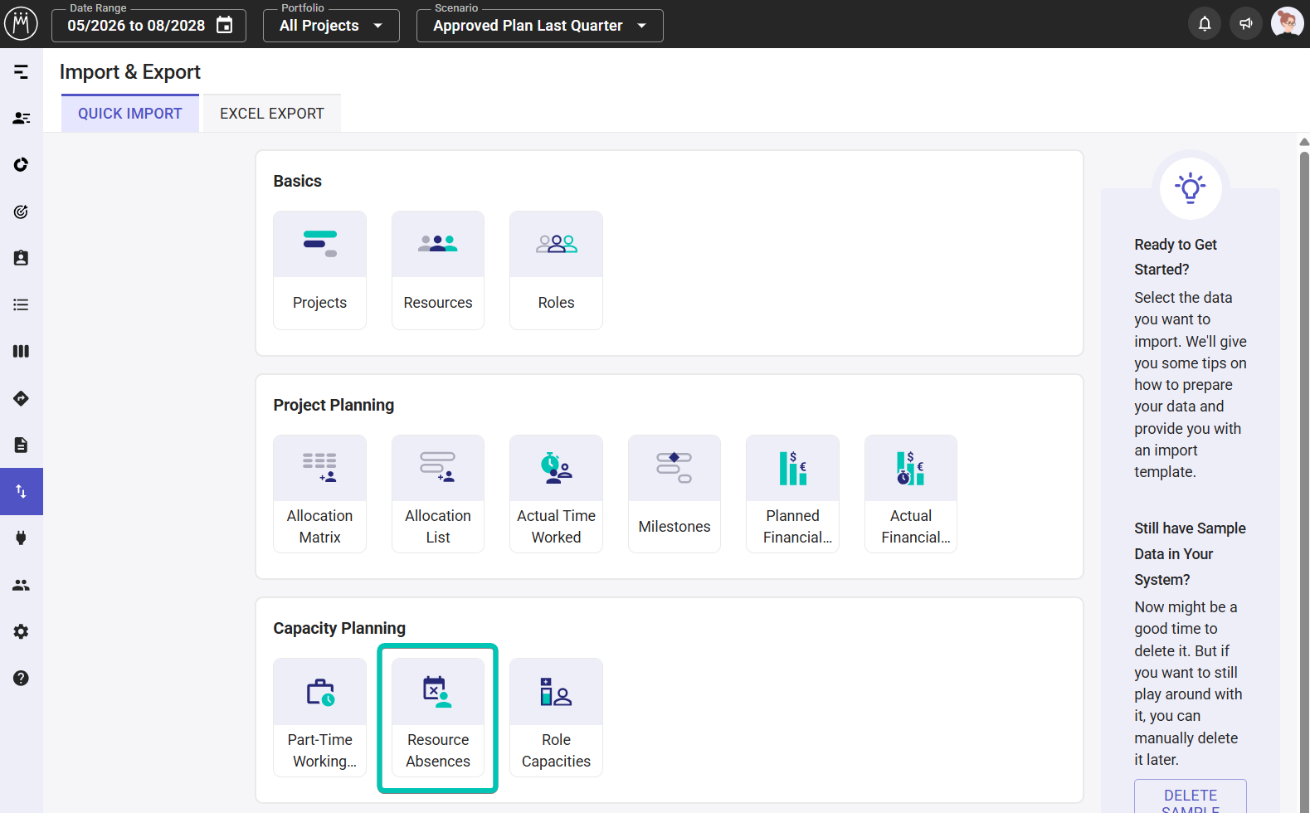Open the bullet list sidebar icon
1310x813 pixels.
[22, 304]
